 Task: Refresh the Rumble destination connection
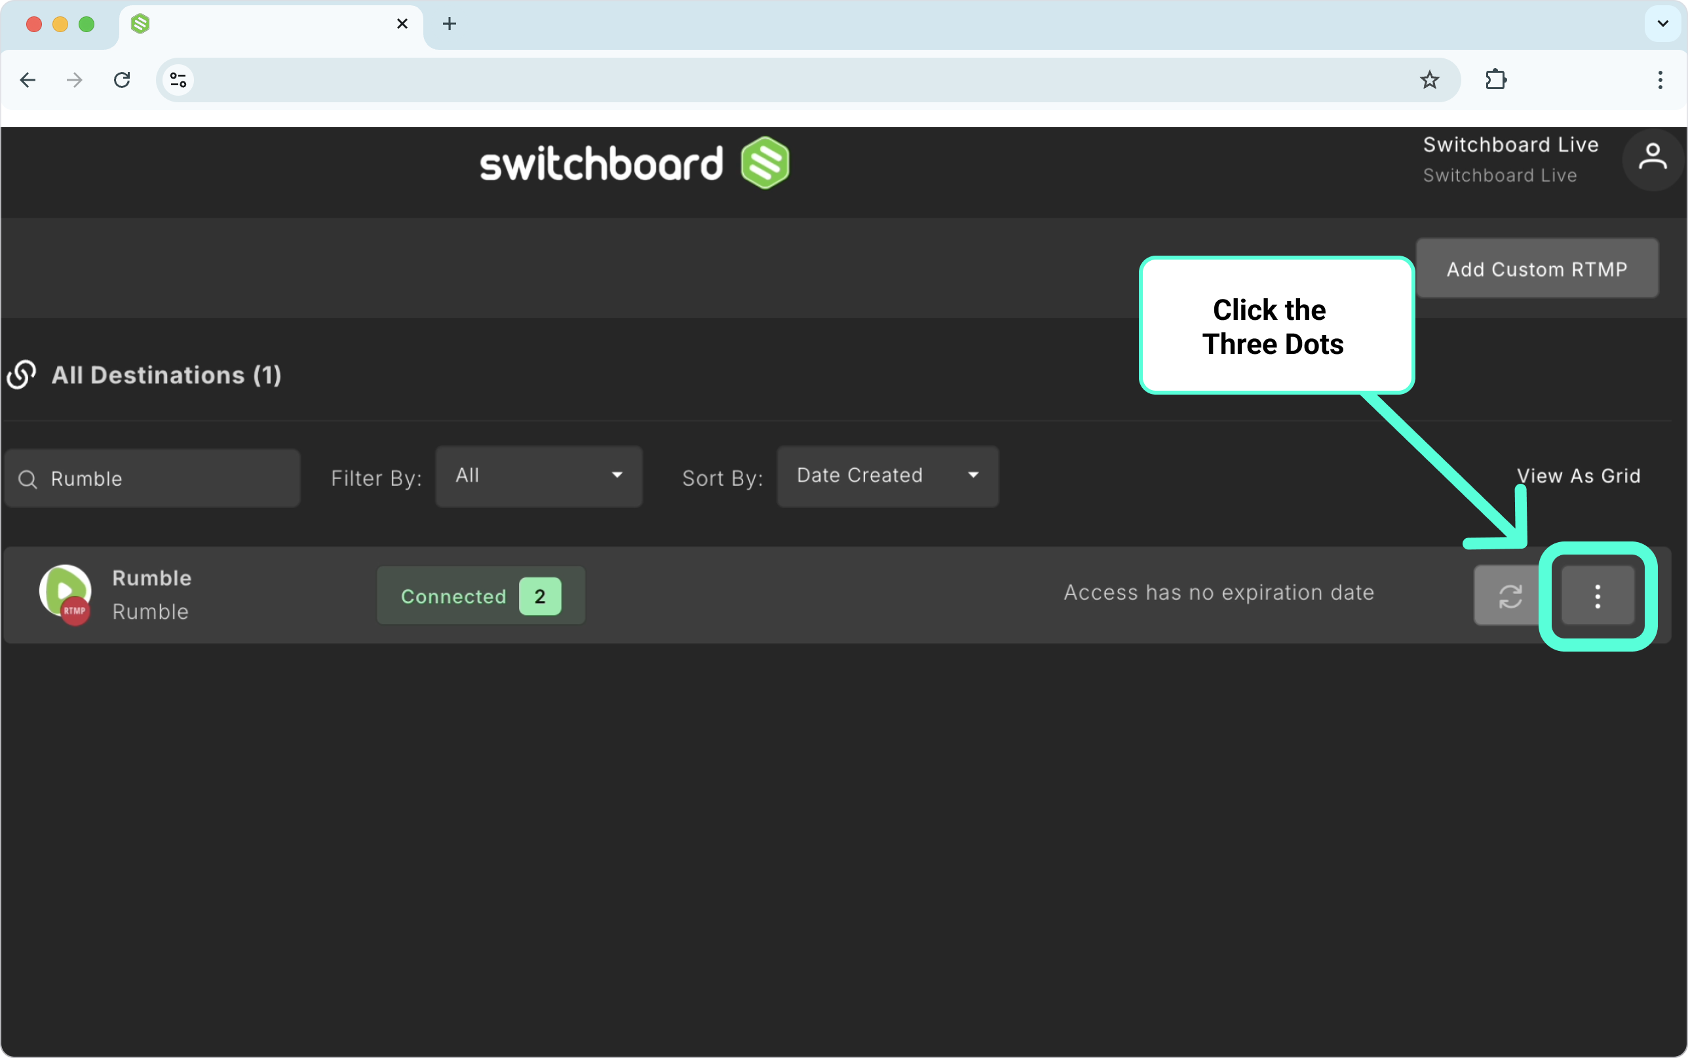1510,596
